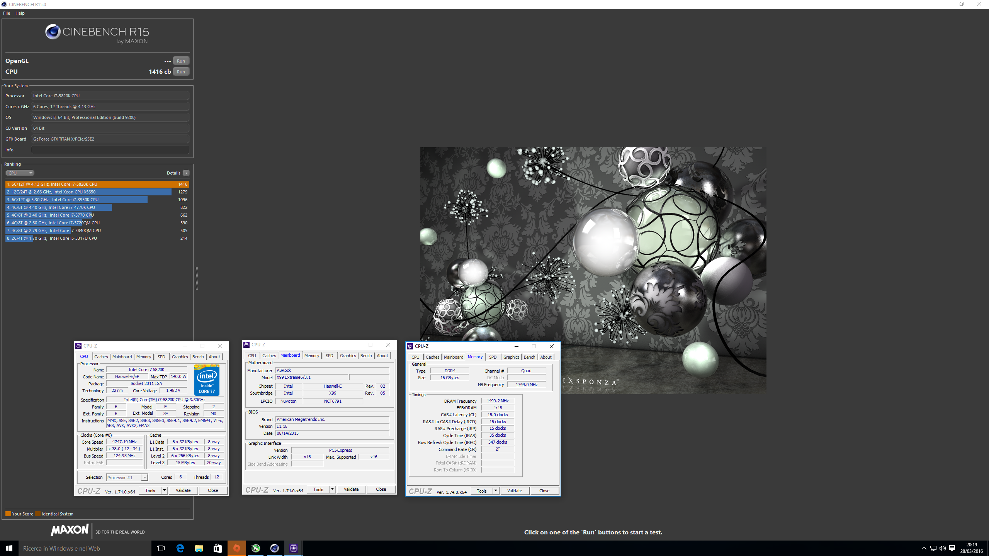
Task: Expand Tools dropdown arrow in middle CPU-Z window
Action: [332, 489]
